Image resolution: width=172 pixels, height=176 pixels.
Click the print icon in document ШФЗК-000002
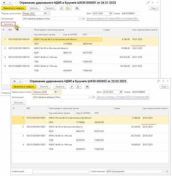pos(87,87)
